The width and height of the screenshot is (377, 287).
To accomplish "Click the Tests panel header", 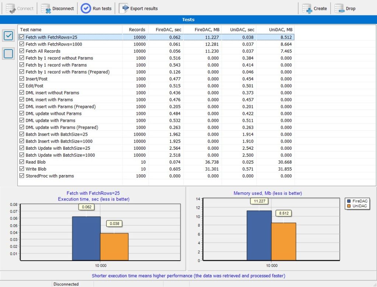I will pos(188,19).
